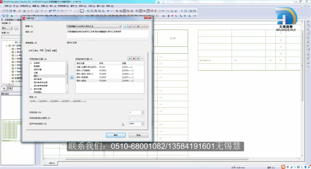Switch to the 设置 tab
This screenshot has height=169, width=311.
54,51
